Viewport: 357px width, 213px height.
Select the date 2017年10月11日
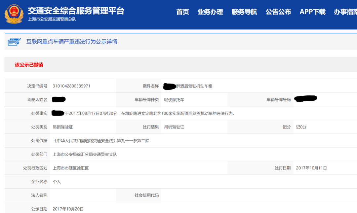tap(311, 168)
